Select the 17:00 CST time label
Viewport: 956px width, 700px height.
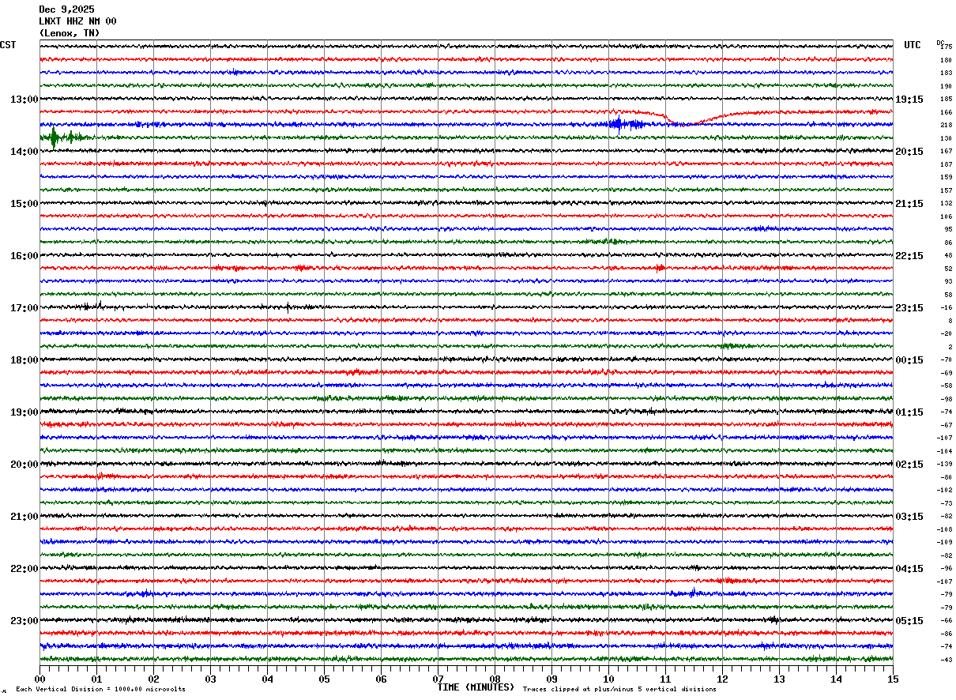(24, 308)
